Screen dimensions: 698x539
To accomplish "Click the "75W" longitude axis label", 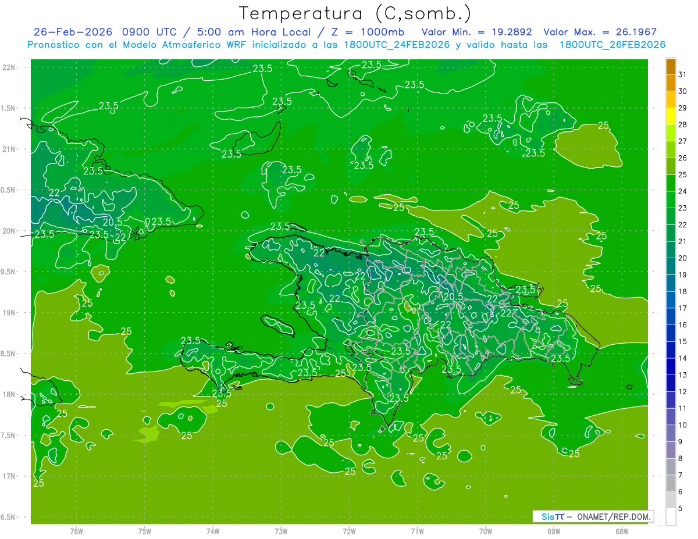I will (144, 531).
